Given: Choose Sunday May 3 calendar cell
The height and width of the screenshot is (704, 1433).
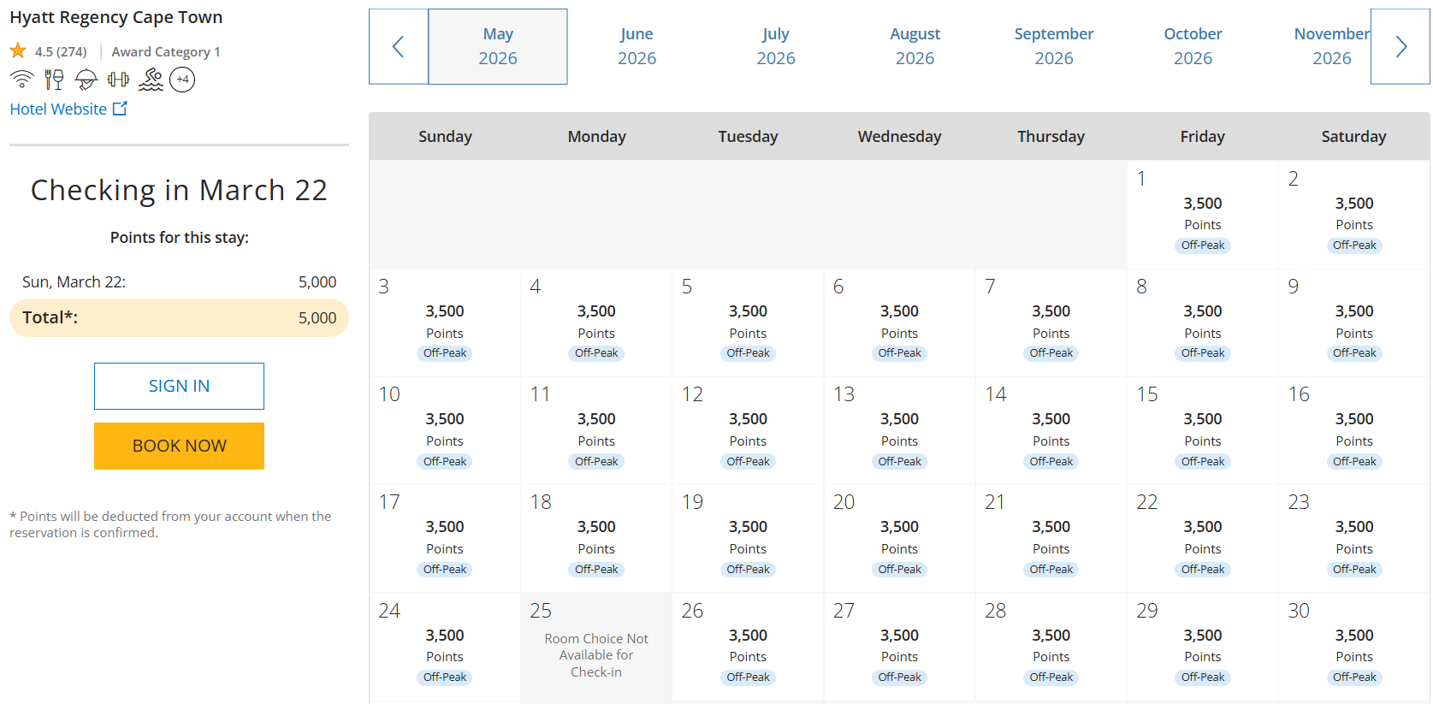Looking at the screenshot, I should coord(445,323).
